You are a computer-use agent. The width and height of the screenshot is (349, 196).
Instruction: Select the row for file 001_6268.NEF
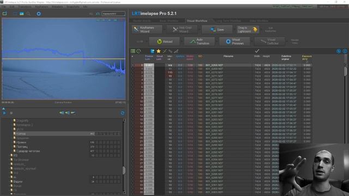[x=222, y=65]
